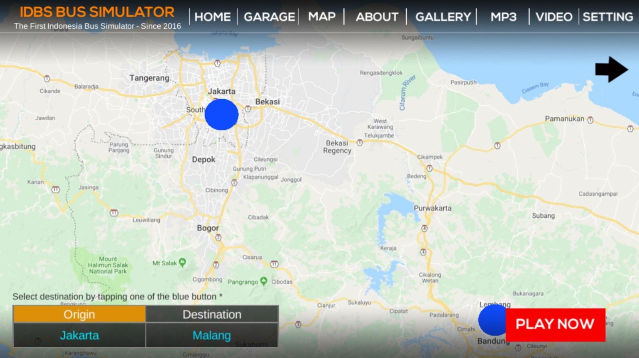Click the black right arrow on map

point(611,69)
